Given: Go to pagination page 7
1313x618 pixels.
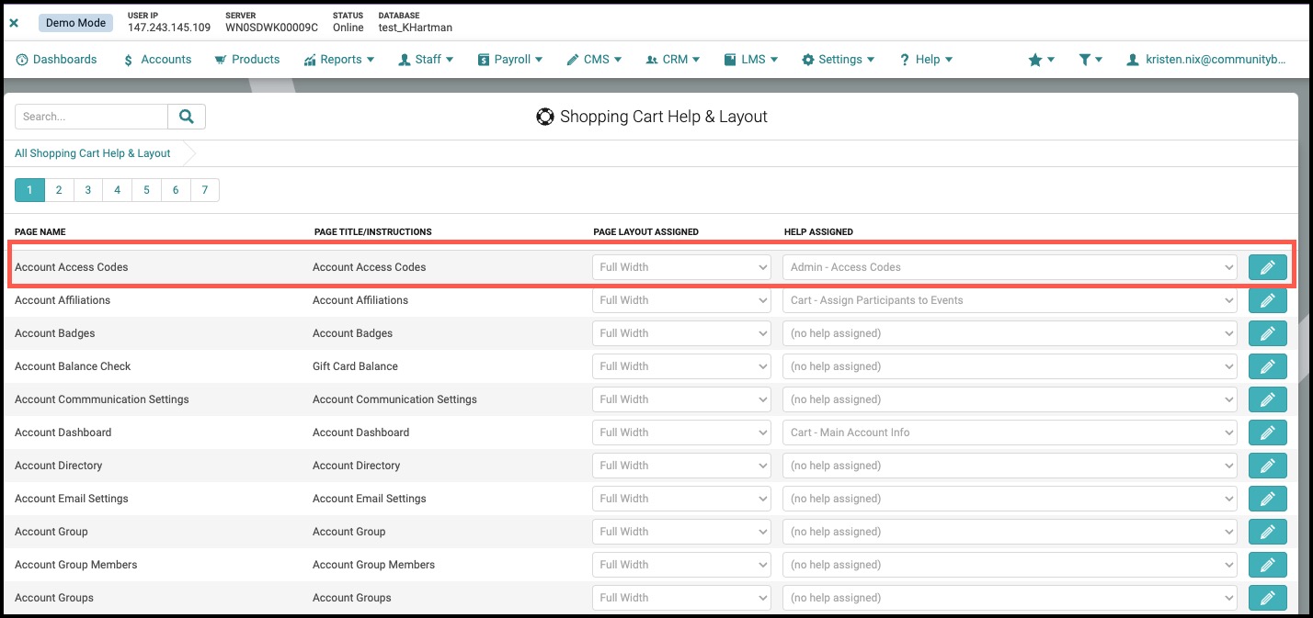Looking at the screenshot, I should (205, 190).
